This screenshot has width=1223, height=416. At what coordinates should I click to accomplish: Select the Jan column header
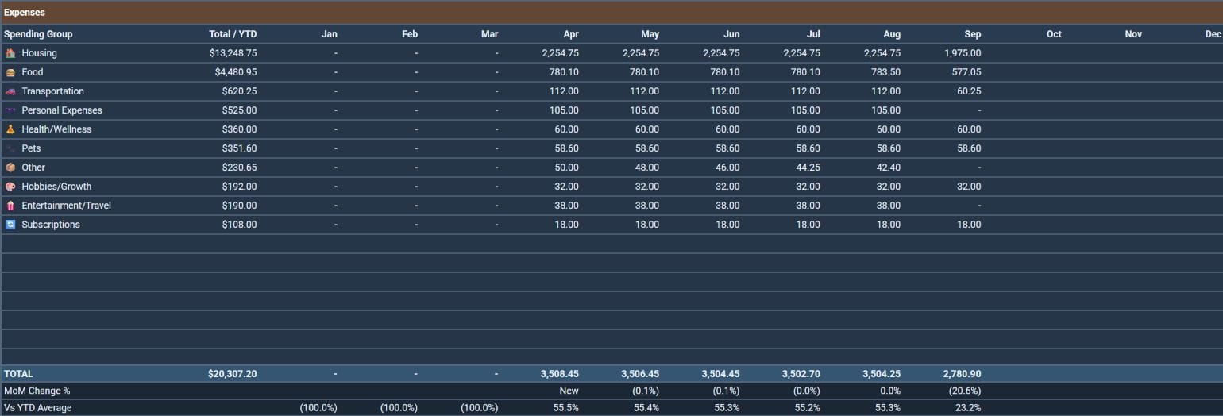pos(330,34)
